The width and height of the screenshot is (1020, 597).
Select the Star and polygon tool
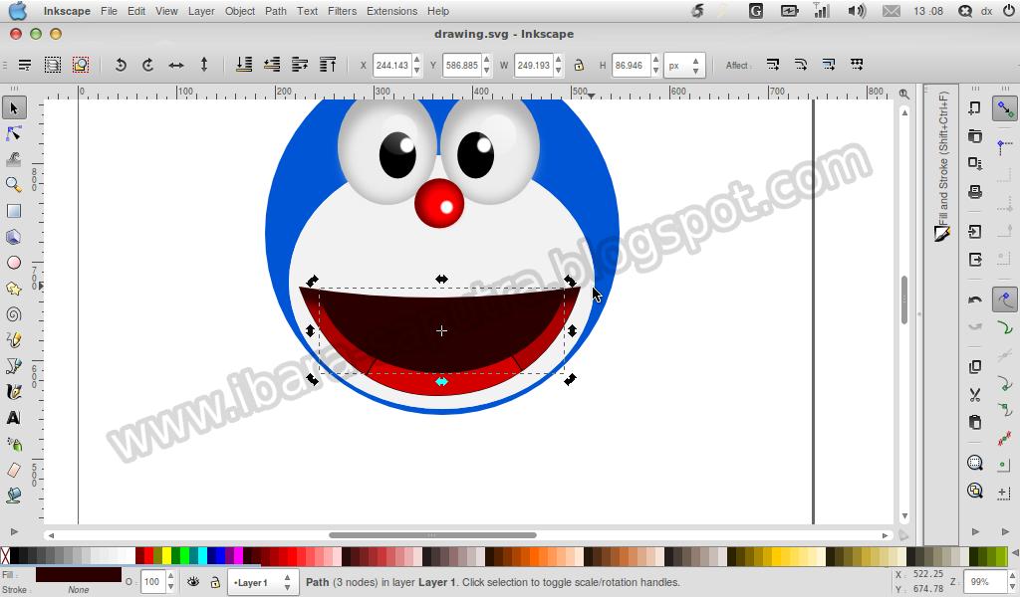tap(14, 289)
